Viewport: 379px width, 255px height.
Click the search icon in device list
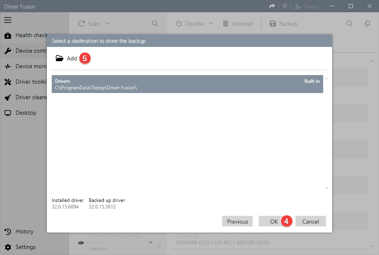(x=155, y=24)
